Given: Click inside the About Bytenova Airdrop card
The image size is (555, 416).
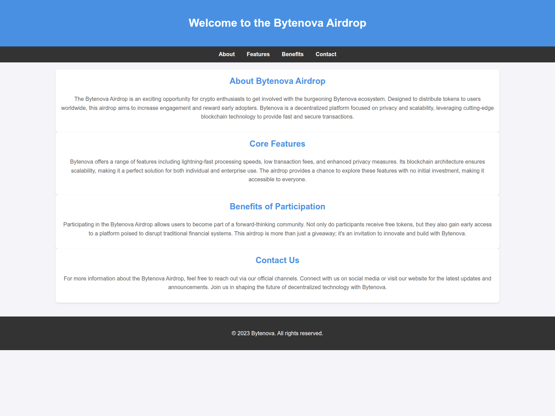Looking at the screenshot, I should coord(277,101).
